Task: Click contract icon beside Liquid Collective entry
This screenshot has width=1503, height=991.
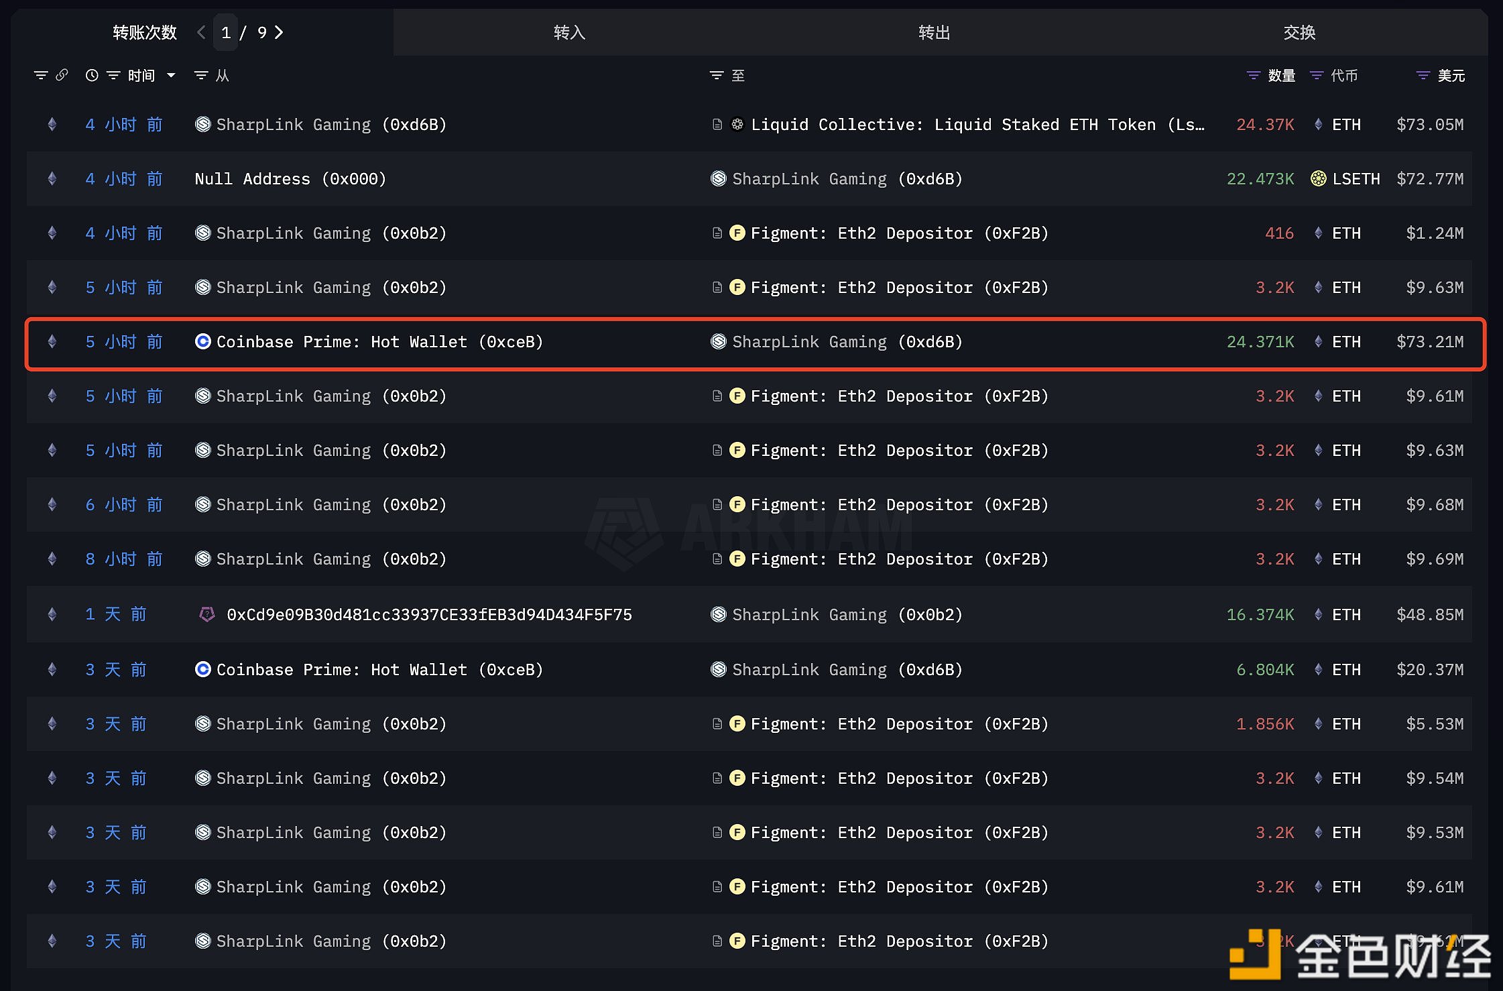Action: click(717, 125)
